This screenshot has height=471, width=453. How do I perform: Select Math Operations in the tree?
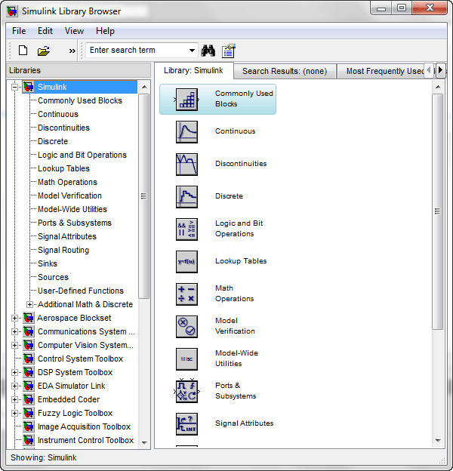pos(67,183)
